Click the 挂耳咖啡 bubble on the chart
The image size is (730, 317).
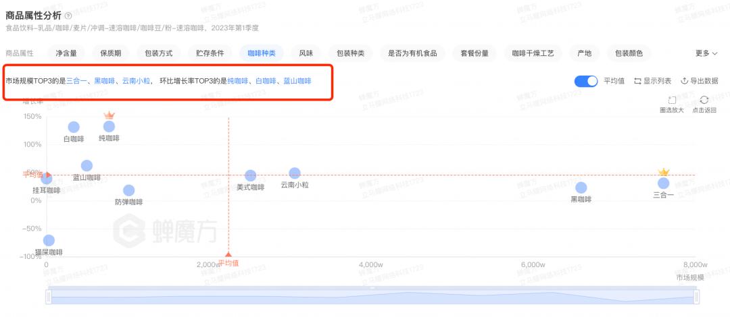[46, 179]
